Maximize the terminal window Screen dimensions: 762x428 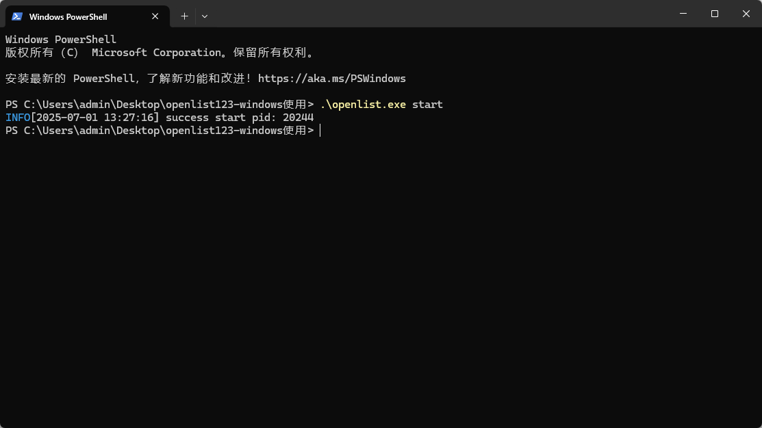pyautogui.click(x=715, y=14)
